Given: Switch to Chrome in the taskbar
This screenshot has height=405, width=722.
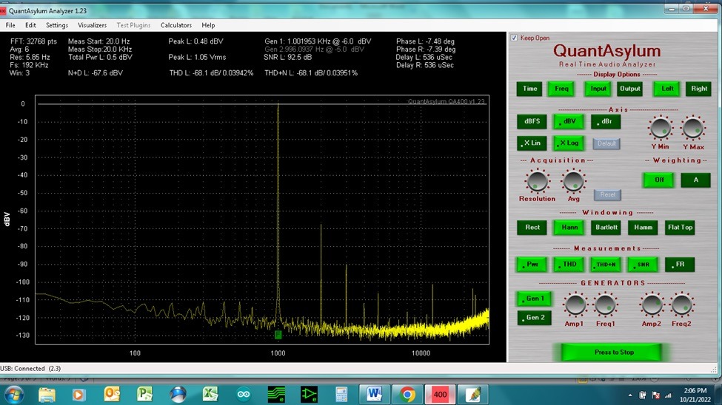Looking at the screenshot, I should [x=407, y=394].
